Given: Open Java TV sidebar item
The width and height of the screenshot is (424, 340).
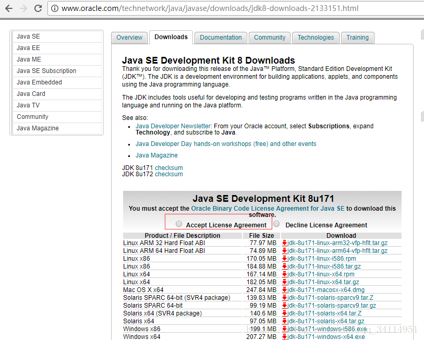Looking at the screenshot, I should point(57,105).
